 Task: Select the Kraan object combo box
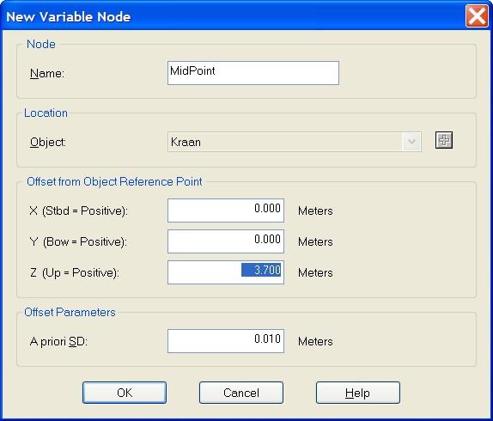(x=295, y=142)
